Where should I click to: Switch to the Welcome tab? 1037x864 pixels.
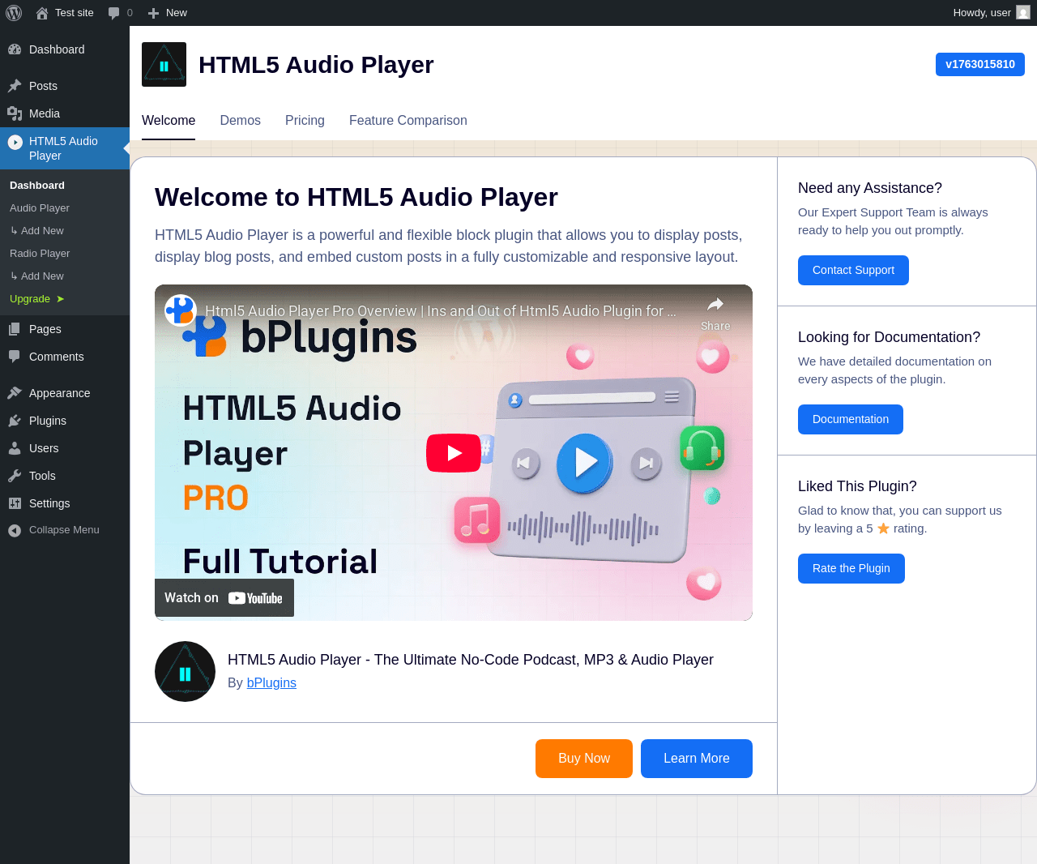pyautogui.click(x=169, y=121)
